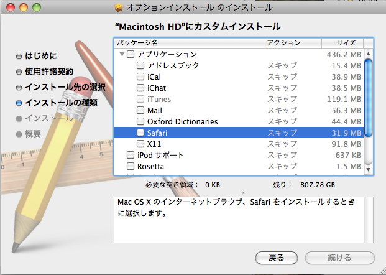Close the installer window with red button
The height and width of the screenshot is (275, 386).
click(x=11, y=7)
